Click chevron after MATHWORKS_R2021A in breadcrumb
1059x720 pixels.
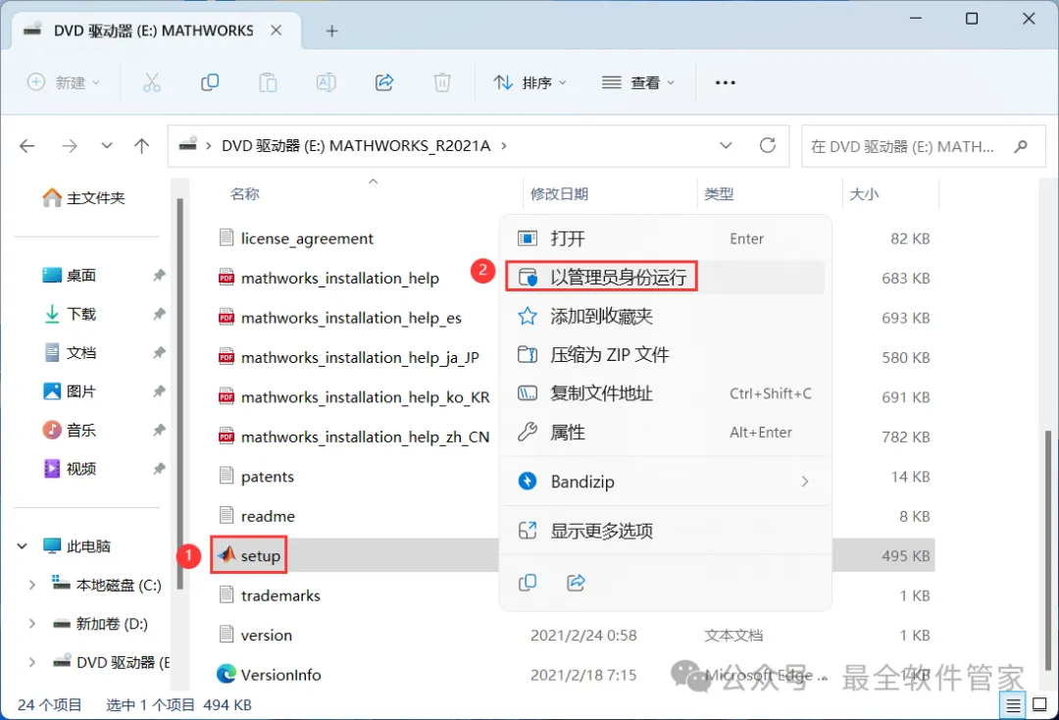pos(504,146)
